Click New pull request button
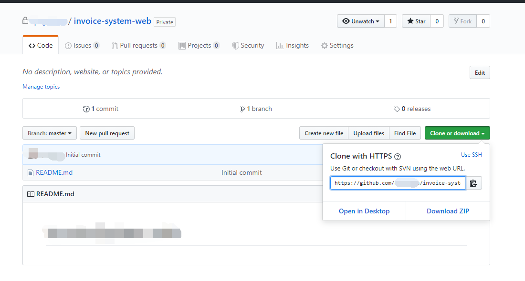Image resolution: width=525 pixels, height=281 pixels. [107, 133]
